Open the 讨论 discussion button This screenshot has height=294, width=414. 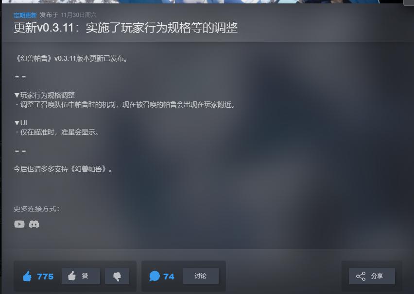200,276
